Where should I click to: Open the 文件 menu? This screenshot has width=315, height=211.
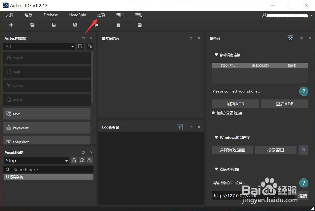10,15
